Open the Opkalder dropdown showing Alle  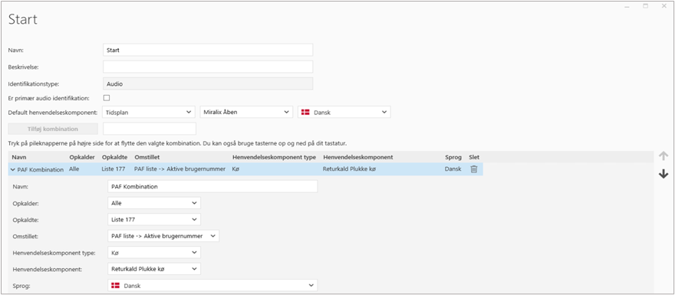(154, 203)
